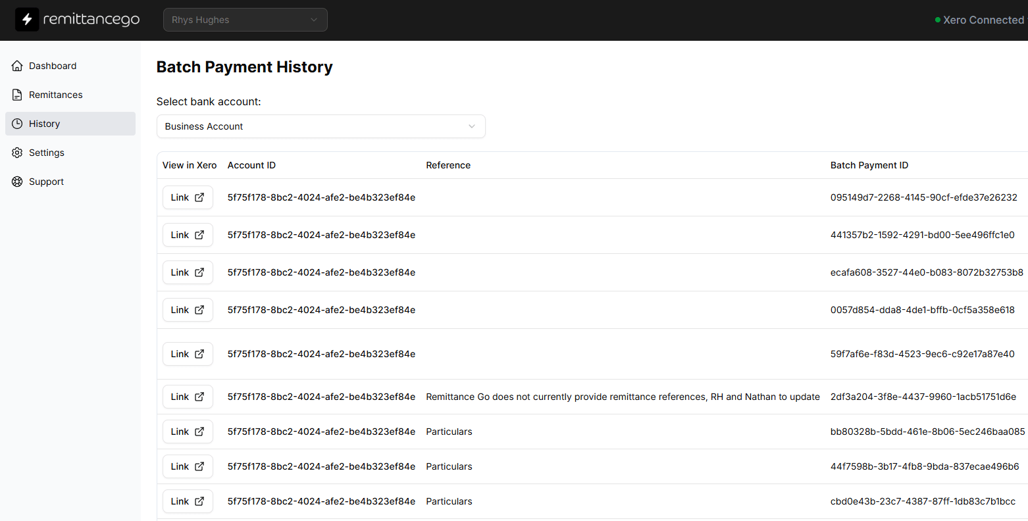Click the Settings gear icon

pyautogui.click(x=17, y=153)
